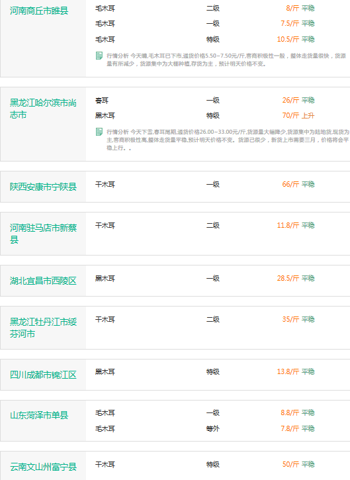Open the 河南商丘市睢县 region link
Image resolution: width=350 pixels, height=480 pixels.
click(39, 11)
